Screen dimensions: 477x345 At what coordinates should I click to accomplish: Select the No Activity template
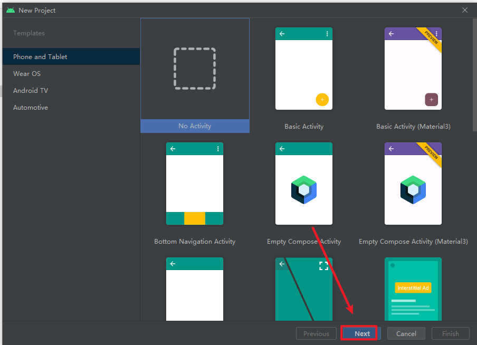(195, 75)
